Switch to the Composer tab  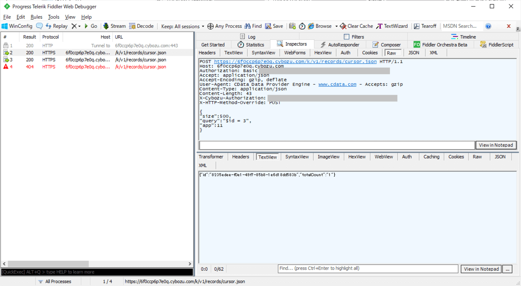pyautogui.click(x=387, y=45)
